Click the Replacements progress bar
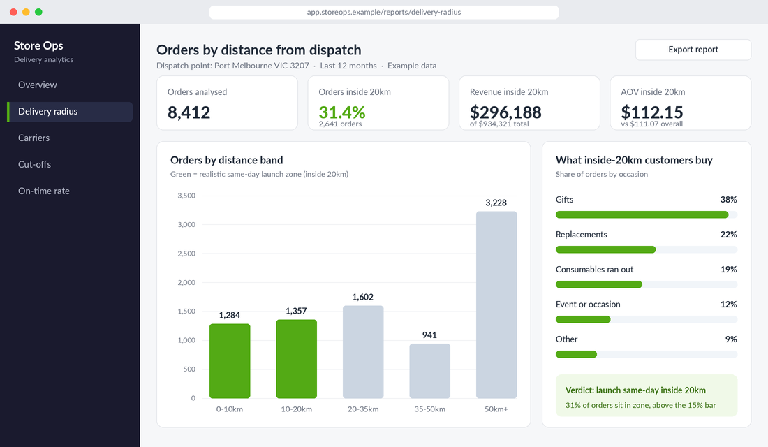 (646, 249)
